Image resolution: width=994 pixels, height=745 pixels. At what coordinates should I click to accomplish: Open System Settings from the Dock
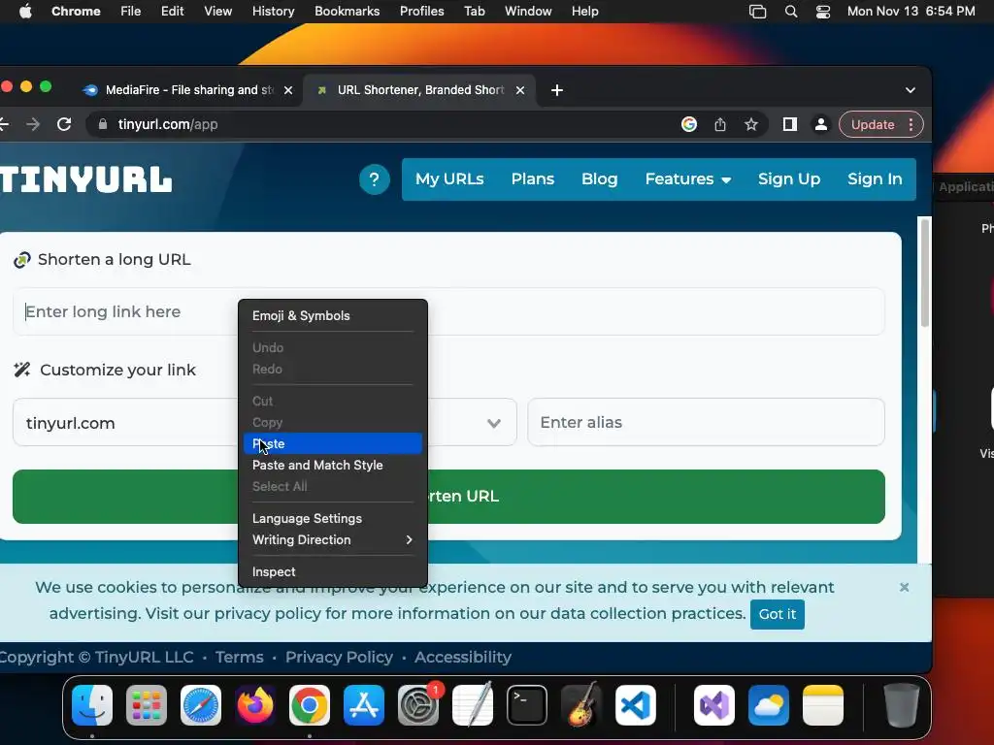(x=418, y=705)
